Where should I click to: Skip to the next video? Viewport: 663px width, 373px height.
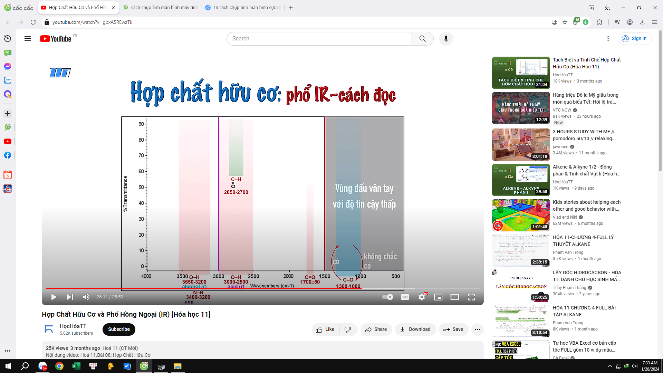pyautogui.click(x=70, y=297)
